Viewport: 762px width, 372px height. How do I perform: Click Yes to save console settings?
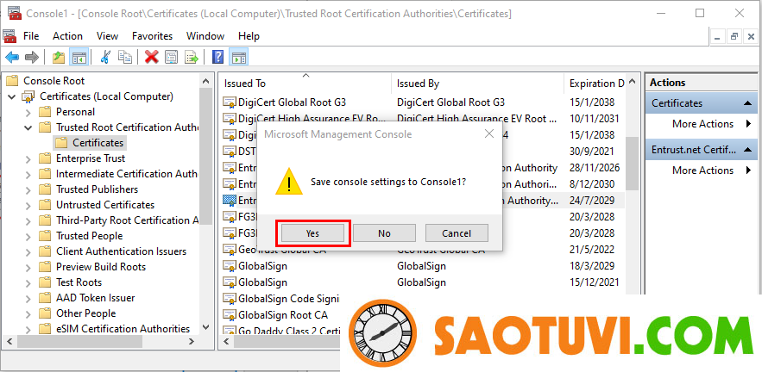click(312, 233)
